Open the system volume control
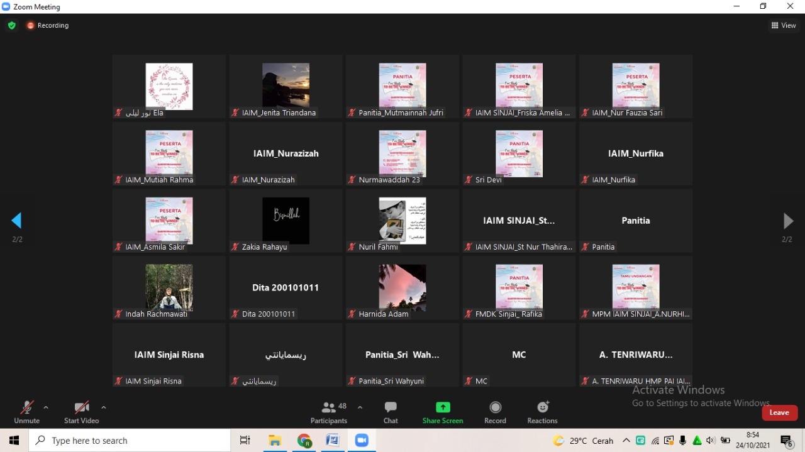805x452 pixels. (x=711, y=441)
